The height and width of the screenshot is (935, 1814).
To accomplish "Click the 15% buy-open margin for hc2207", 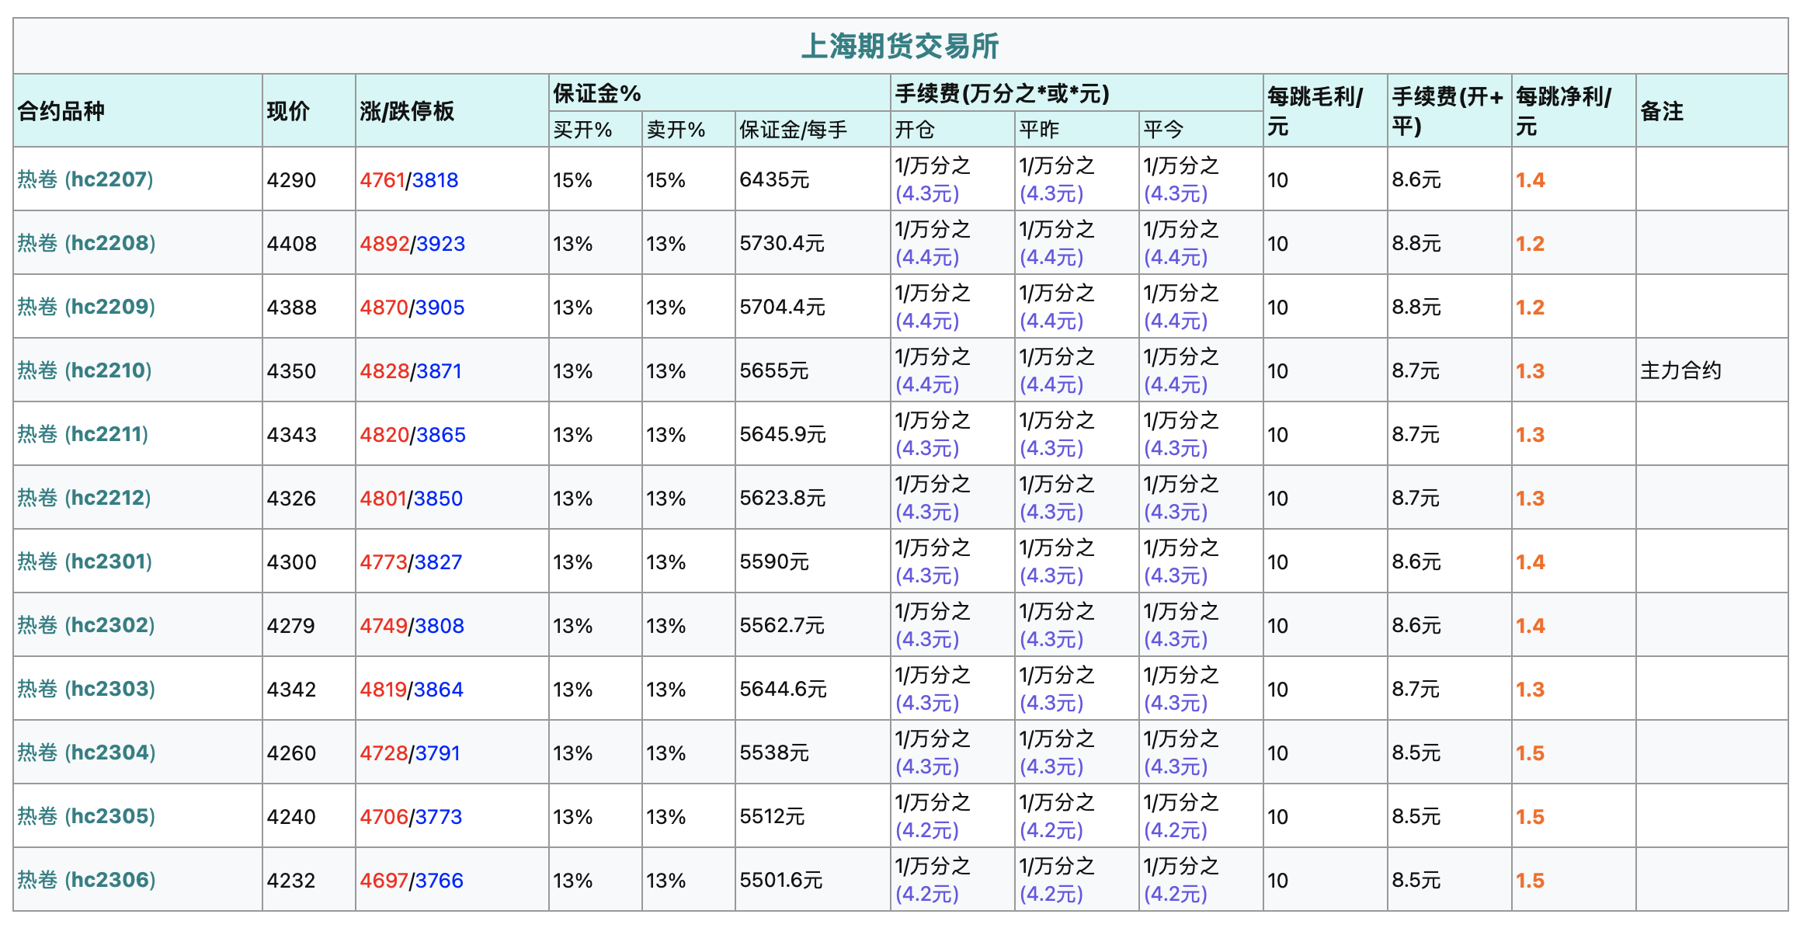I will tap(572, 180).
